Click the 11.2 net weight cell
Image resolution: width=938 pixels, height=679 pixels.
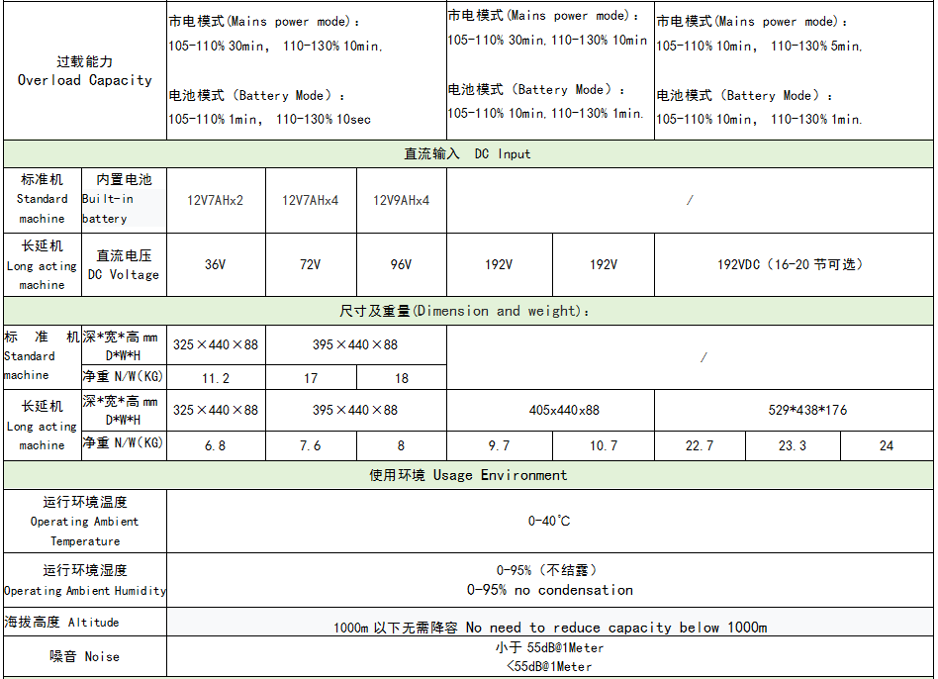click(x=216, y=378)
